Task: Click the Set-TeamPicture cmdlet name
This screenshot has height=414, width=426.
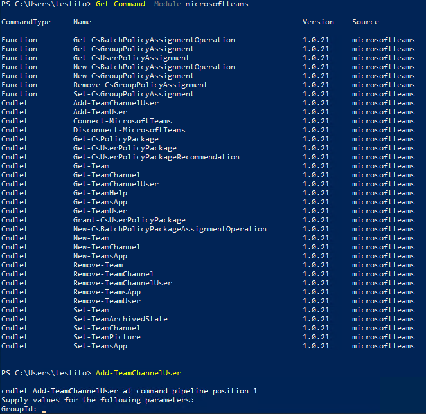Action: (x=107, y=337)
